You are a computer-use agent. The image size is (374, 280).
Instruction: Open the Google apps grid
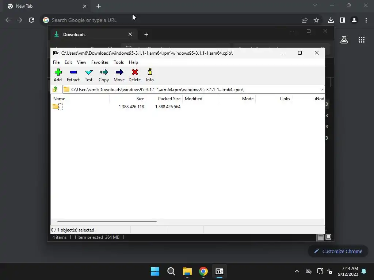pyautogui.click(x=362, y=40)
